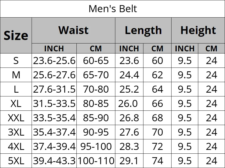Click waist cm cell 80-85
The image size is (225, 168).
[96, 103]
